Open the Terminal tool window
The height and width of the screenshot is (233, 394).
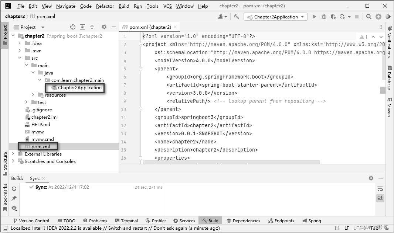[126, 221]
